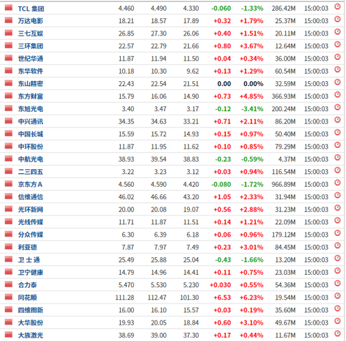Open the 京东方A stock link
Image resolution: width=346 pixels, height=341 pixels.
point(30,185)
